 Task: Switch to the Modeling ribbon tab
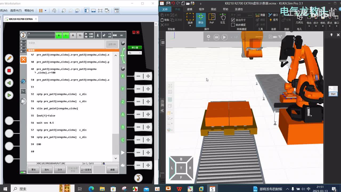pyautogui.click(x=189, y=9)
